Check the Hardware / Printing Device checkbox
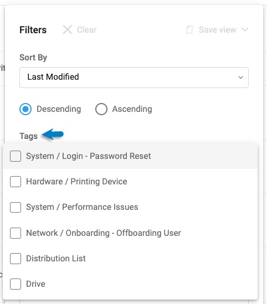Image resolution: width=267 pixels, height=304 pixels. tap(16, 182)
